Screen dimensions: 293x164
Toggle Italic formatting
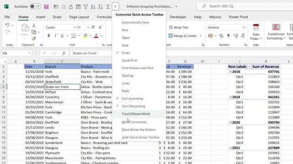pos(55,36)
